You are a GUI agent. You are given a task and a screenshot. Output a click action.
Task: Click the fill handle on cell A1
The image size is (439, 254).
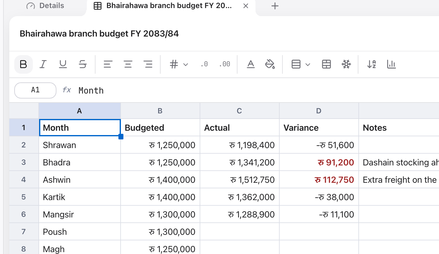pyautogui.click(x=121, y=137)
